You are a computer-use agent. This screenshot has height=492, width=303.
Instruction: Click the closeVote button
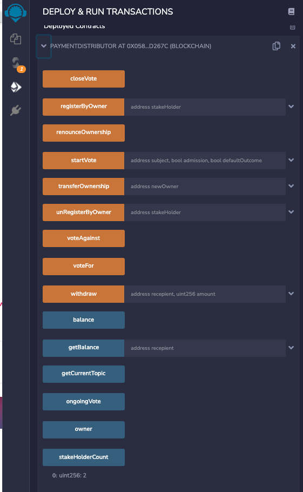coord(84,79)
